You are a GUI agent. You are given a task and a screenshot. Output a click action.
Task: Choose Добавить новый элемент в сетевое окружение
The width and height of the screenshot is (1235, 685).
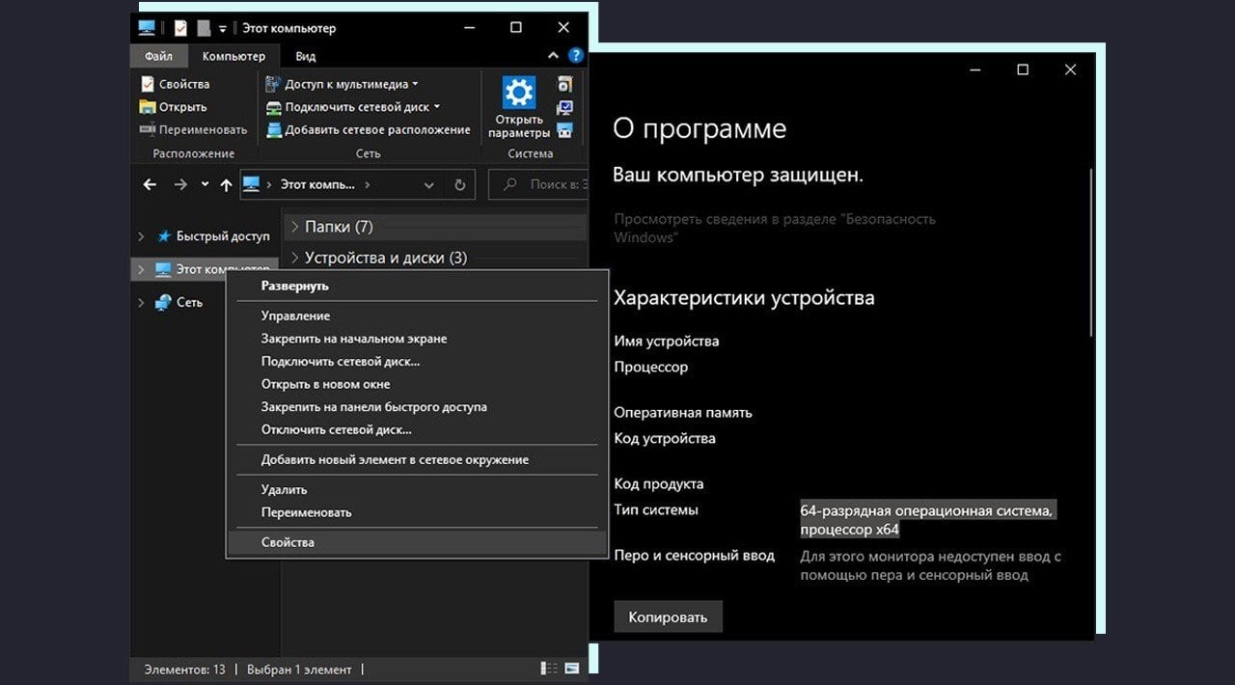416,460
